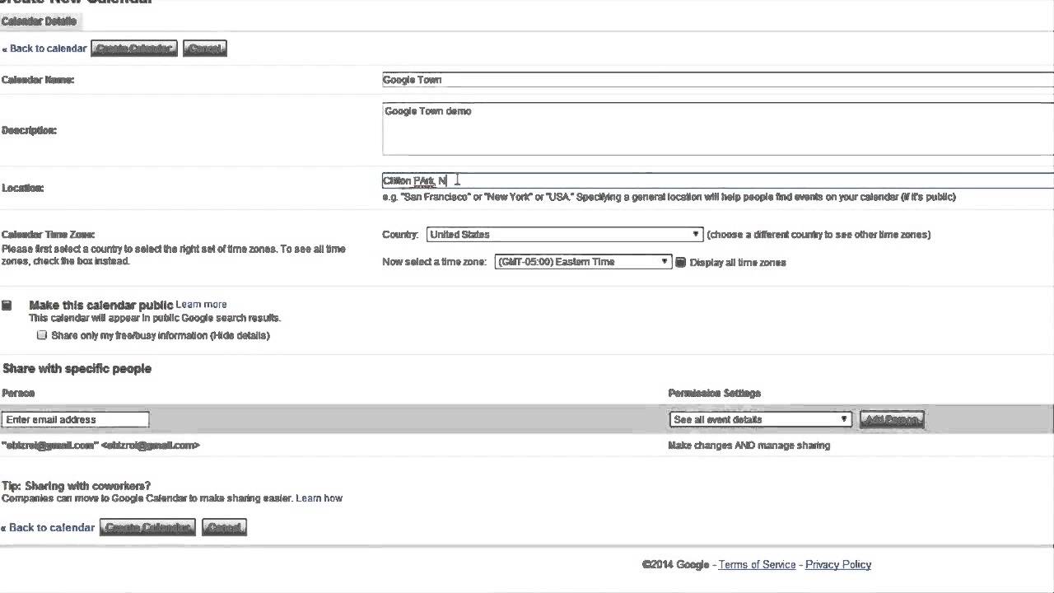Click the bottom Create Calendar button
Image resolution: width=1054 pixels, height=593 pixels.
pyautogui.click(x=147, y=527)
